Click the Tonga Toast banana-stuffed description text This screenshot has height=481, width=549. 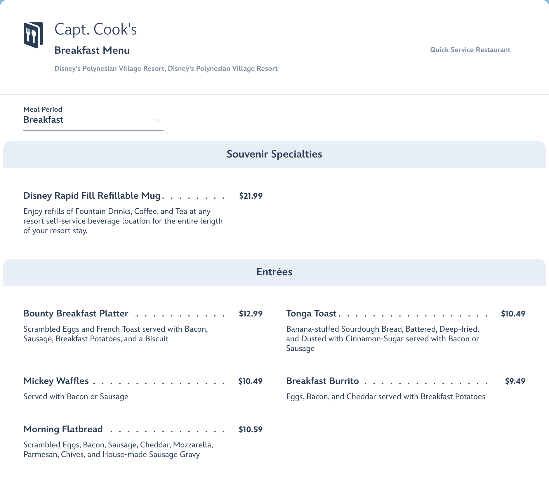tap(382, 339)
